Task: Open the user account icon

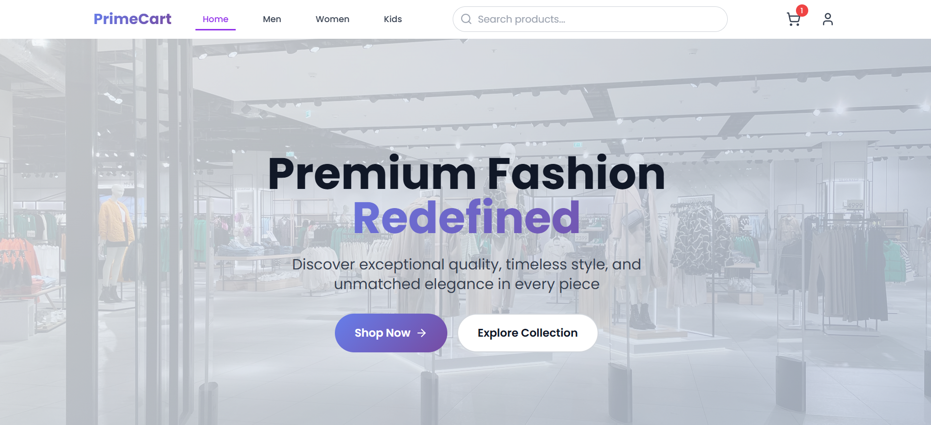Action: click(x=828, y=19)
